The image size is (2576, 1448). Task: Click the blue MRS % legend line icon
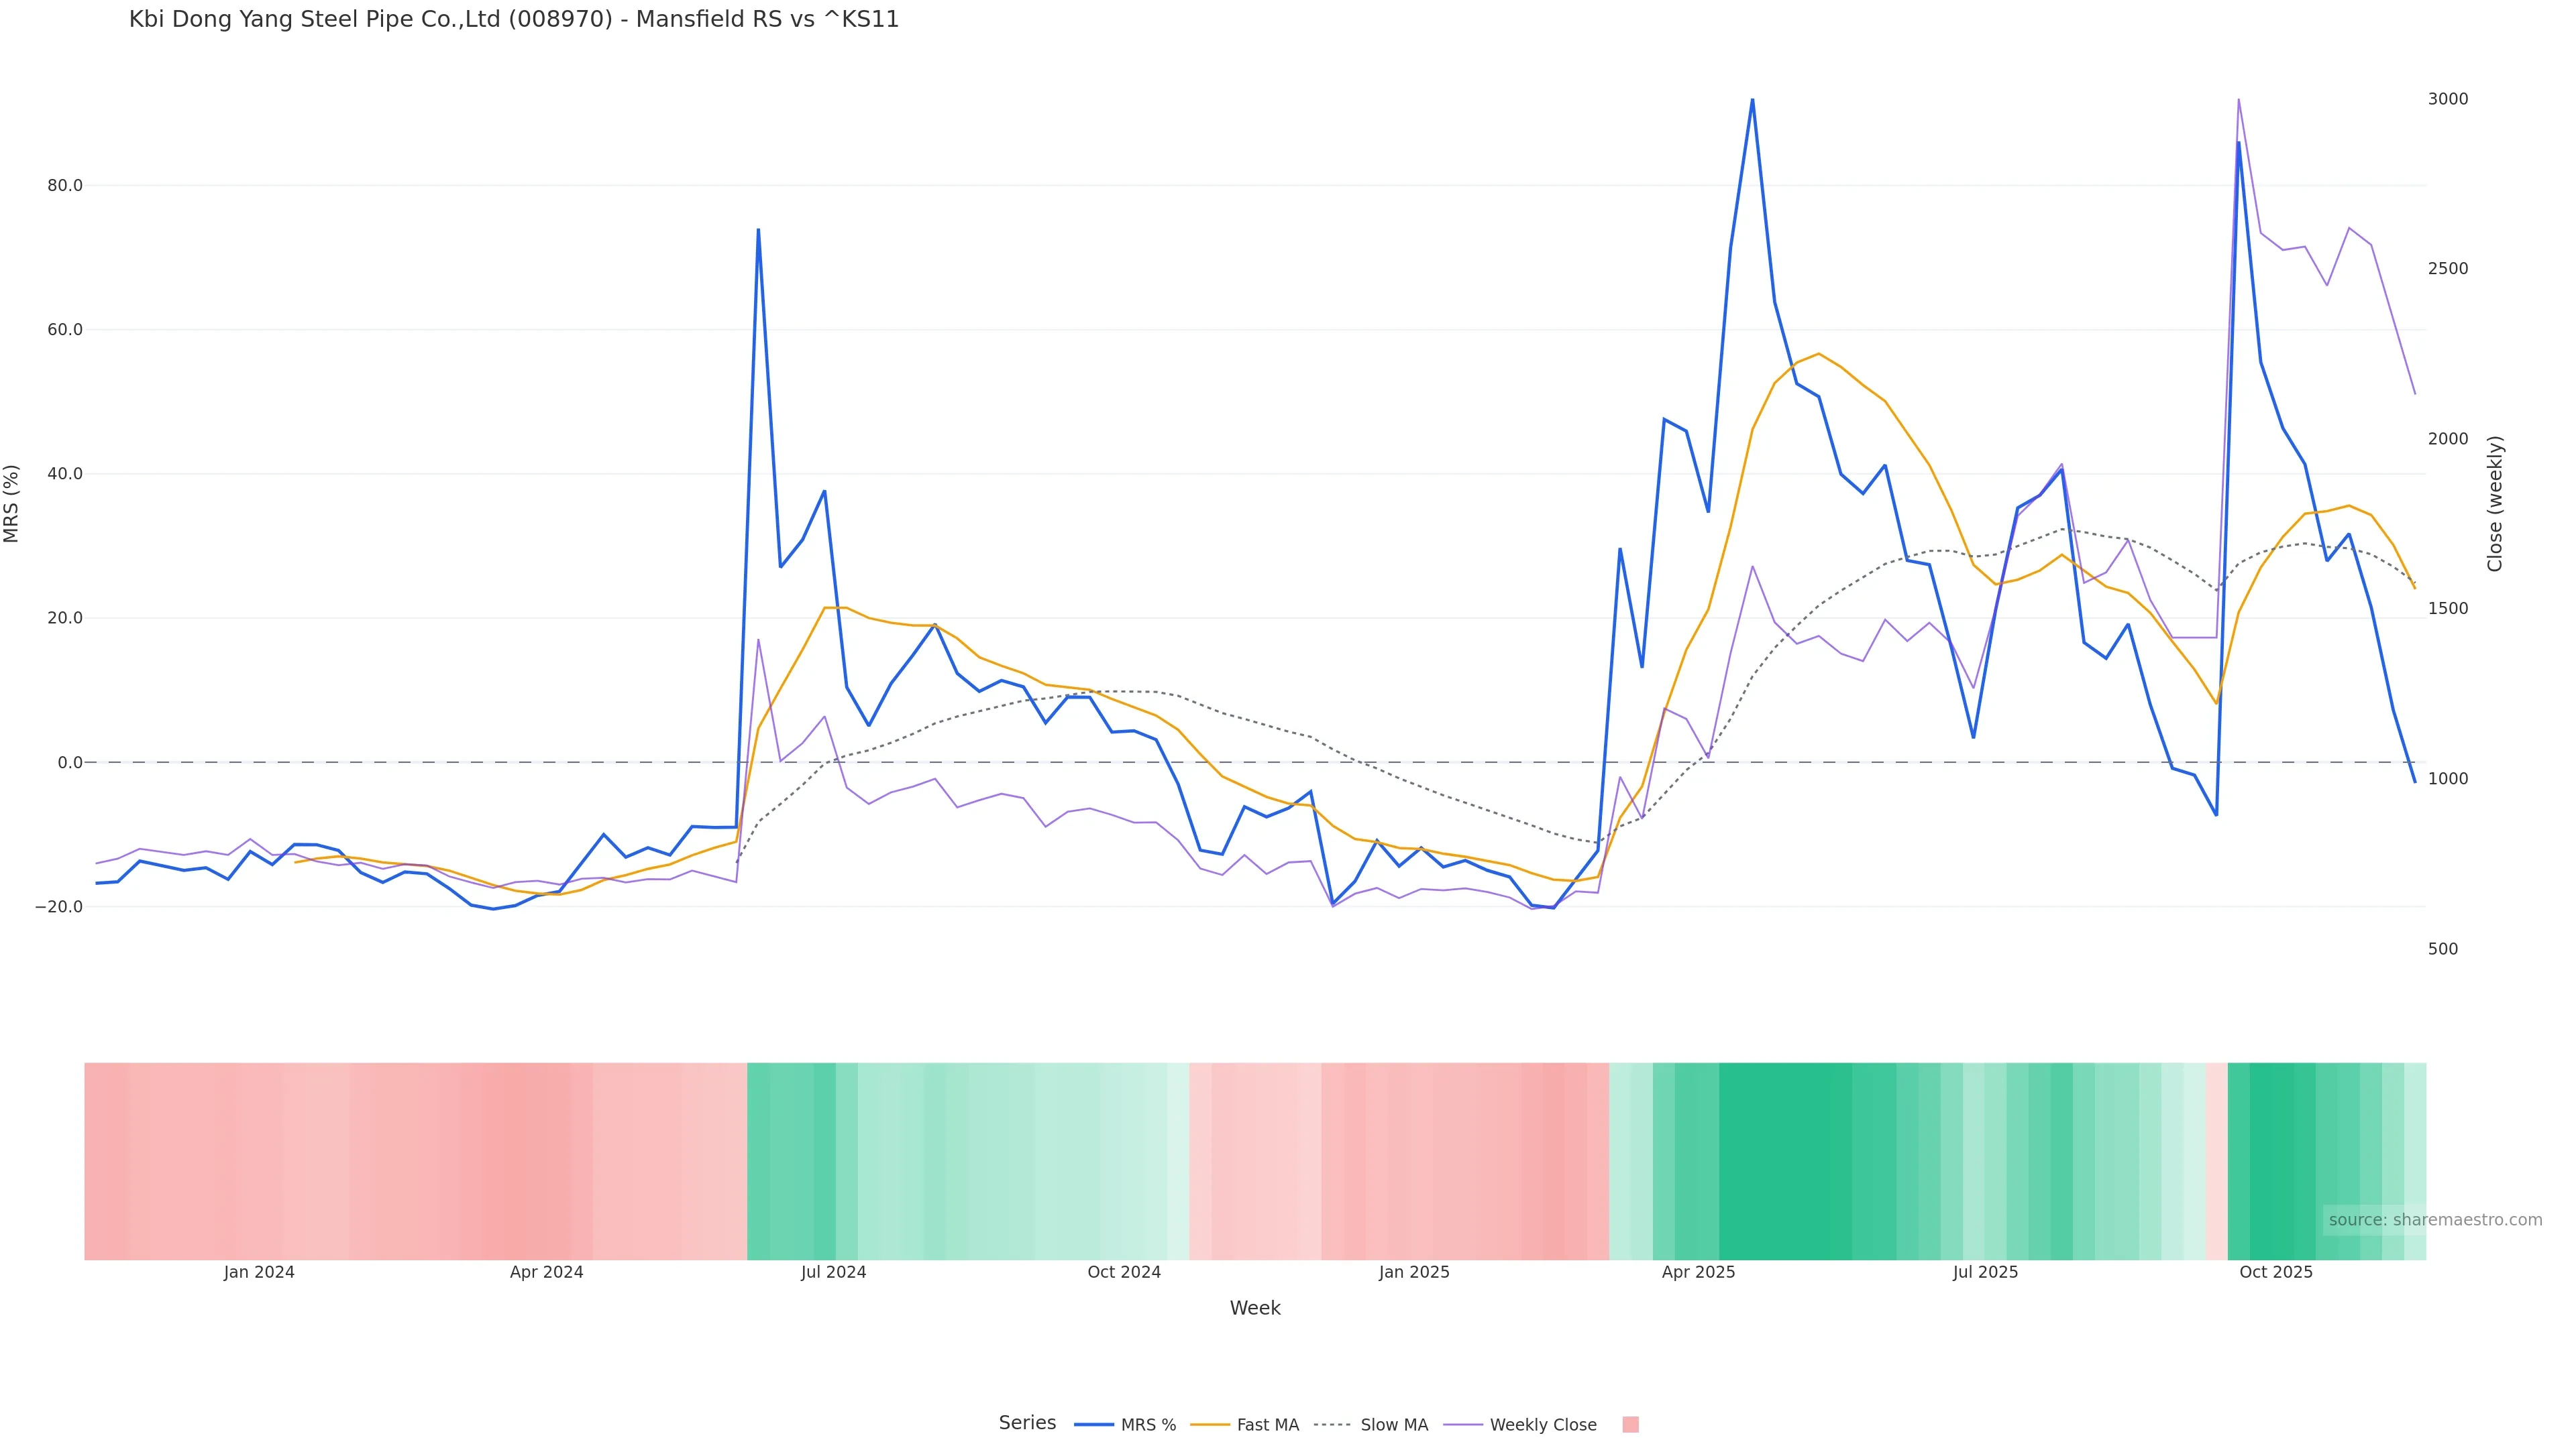[x=1094, y=1425]
